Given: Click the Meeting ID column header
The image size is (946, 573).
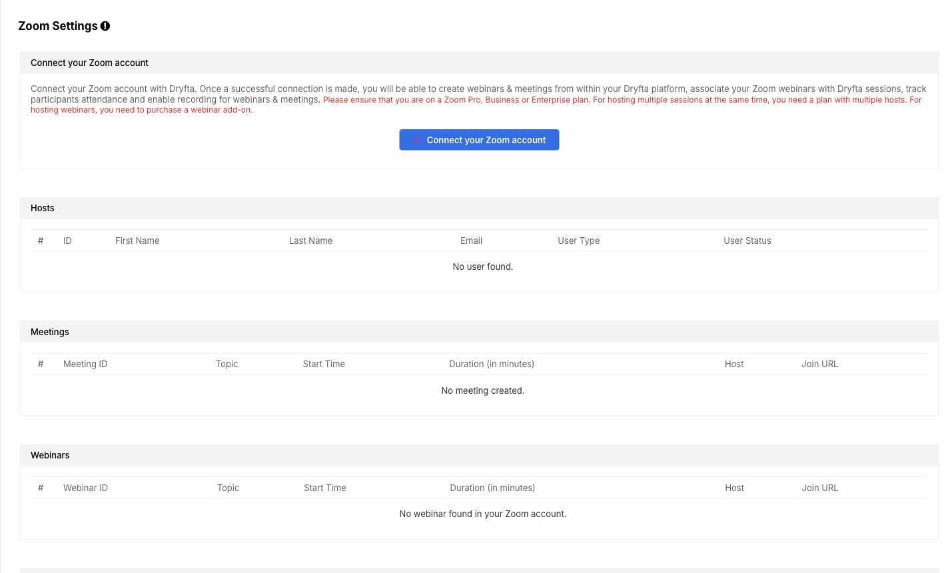Looking at the screenshot, I should click(85, 364).
